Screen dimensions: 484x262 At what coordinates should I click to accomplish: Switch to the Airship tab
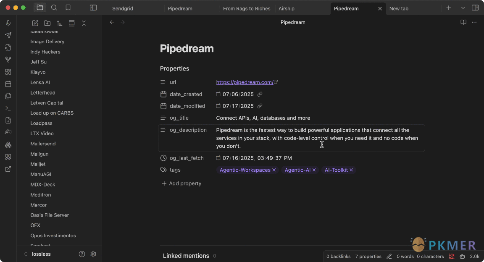pos(287,8)
